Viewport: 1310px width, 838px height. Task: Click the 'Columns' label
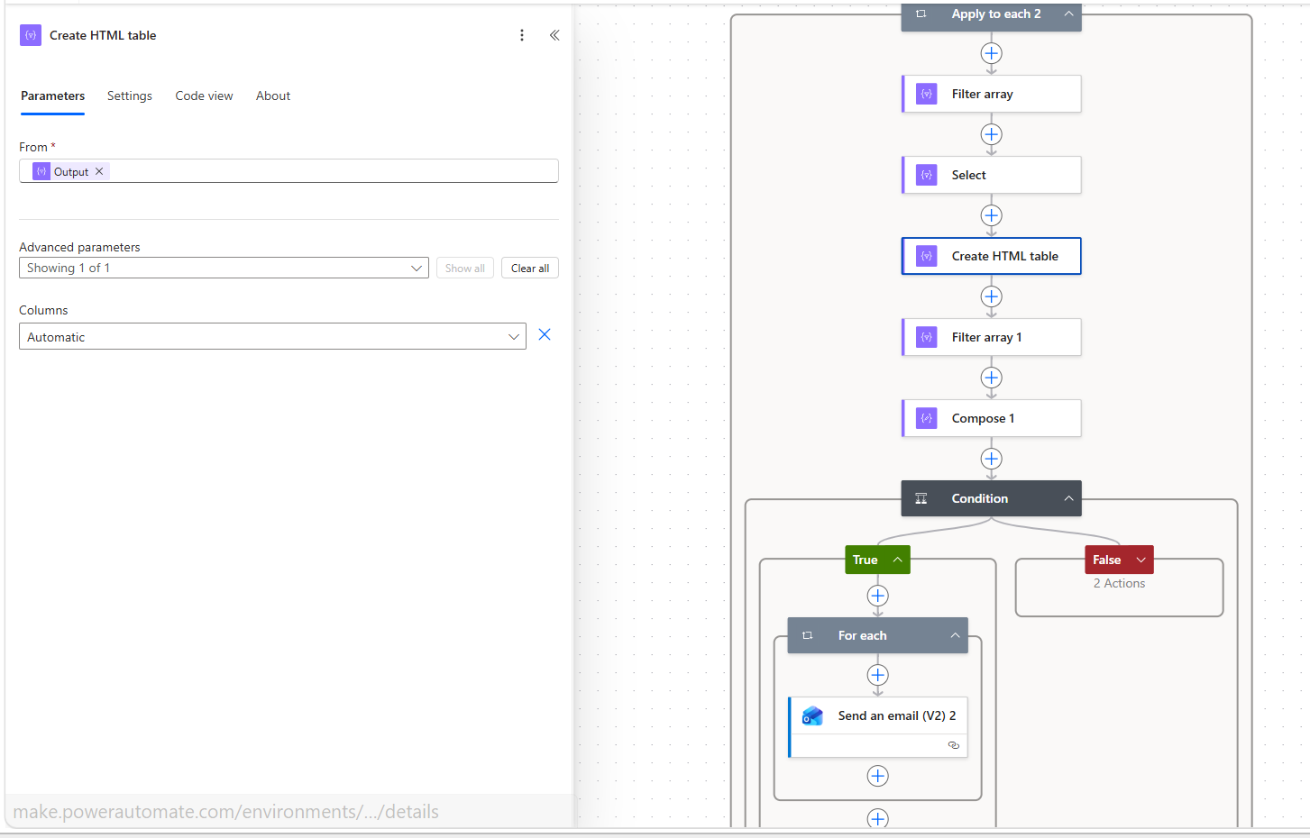[x=43, y=310]
